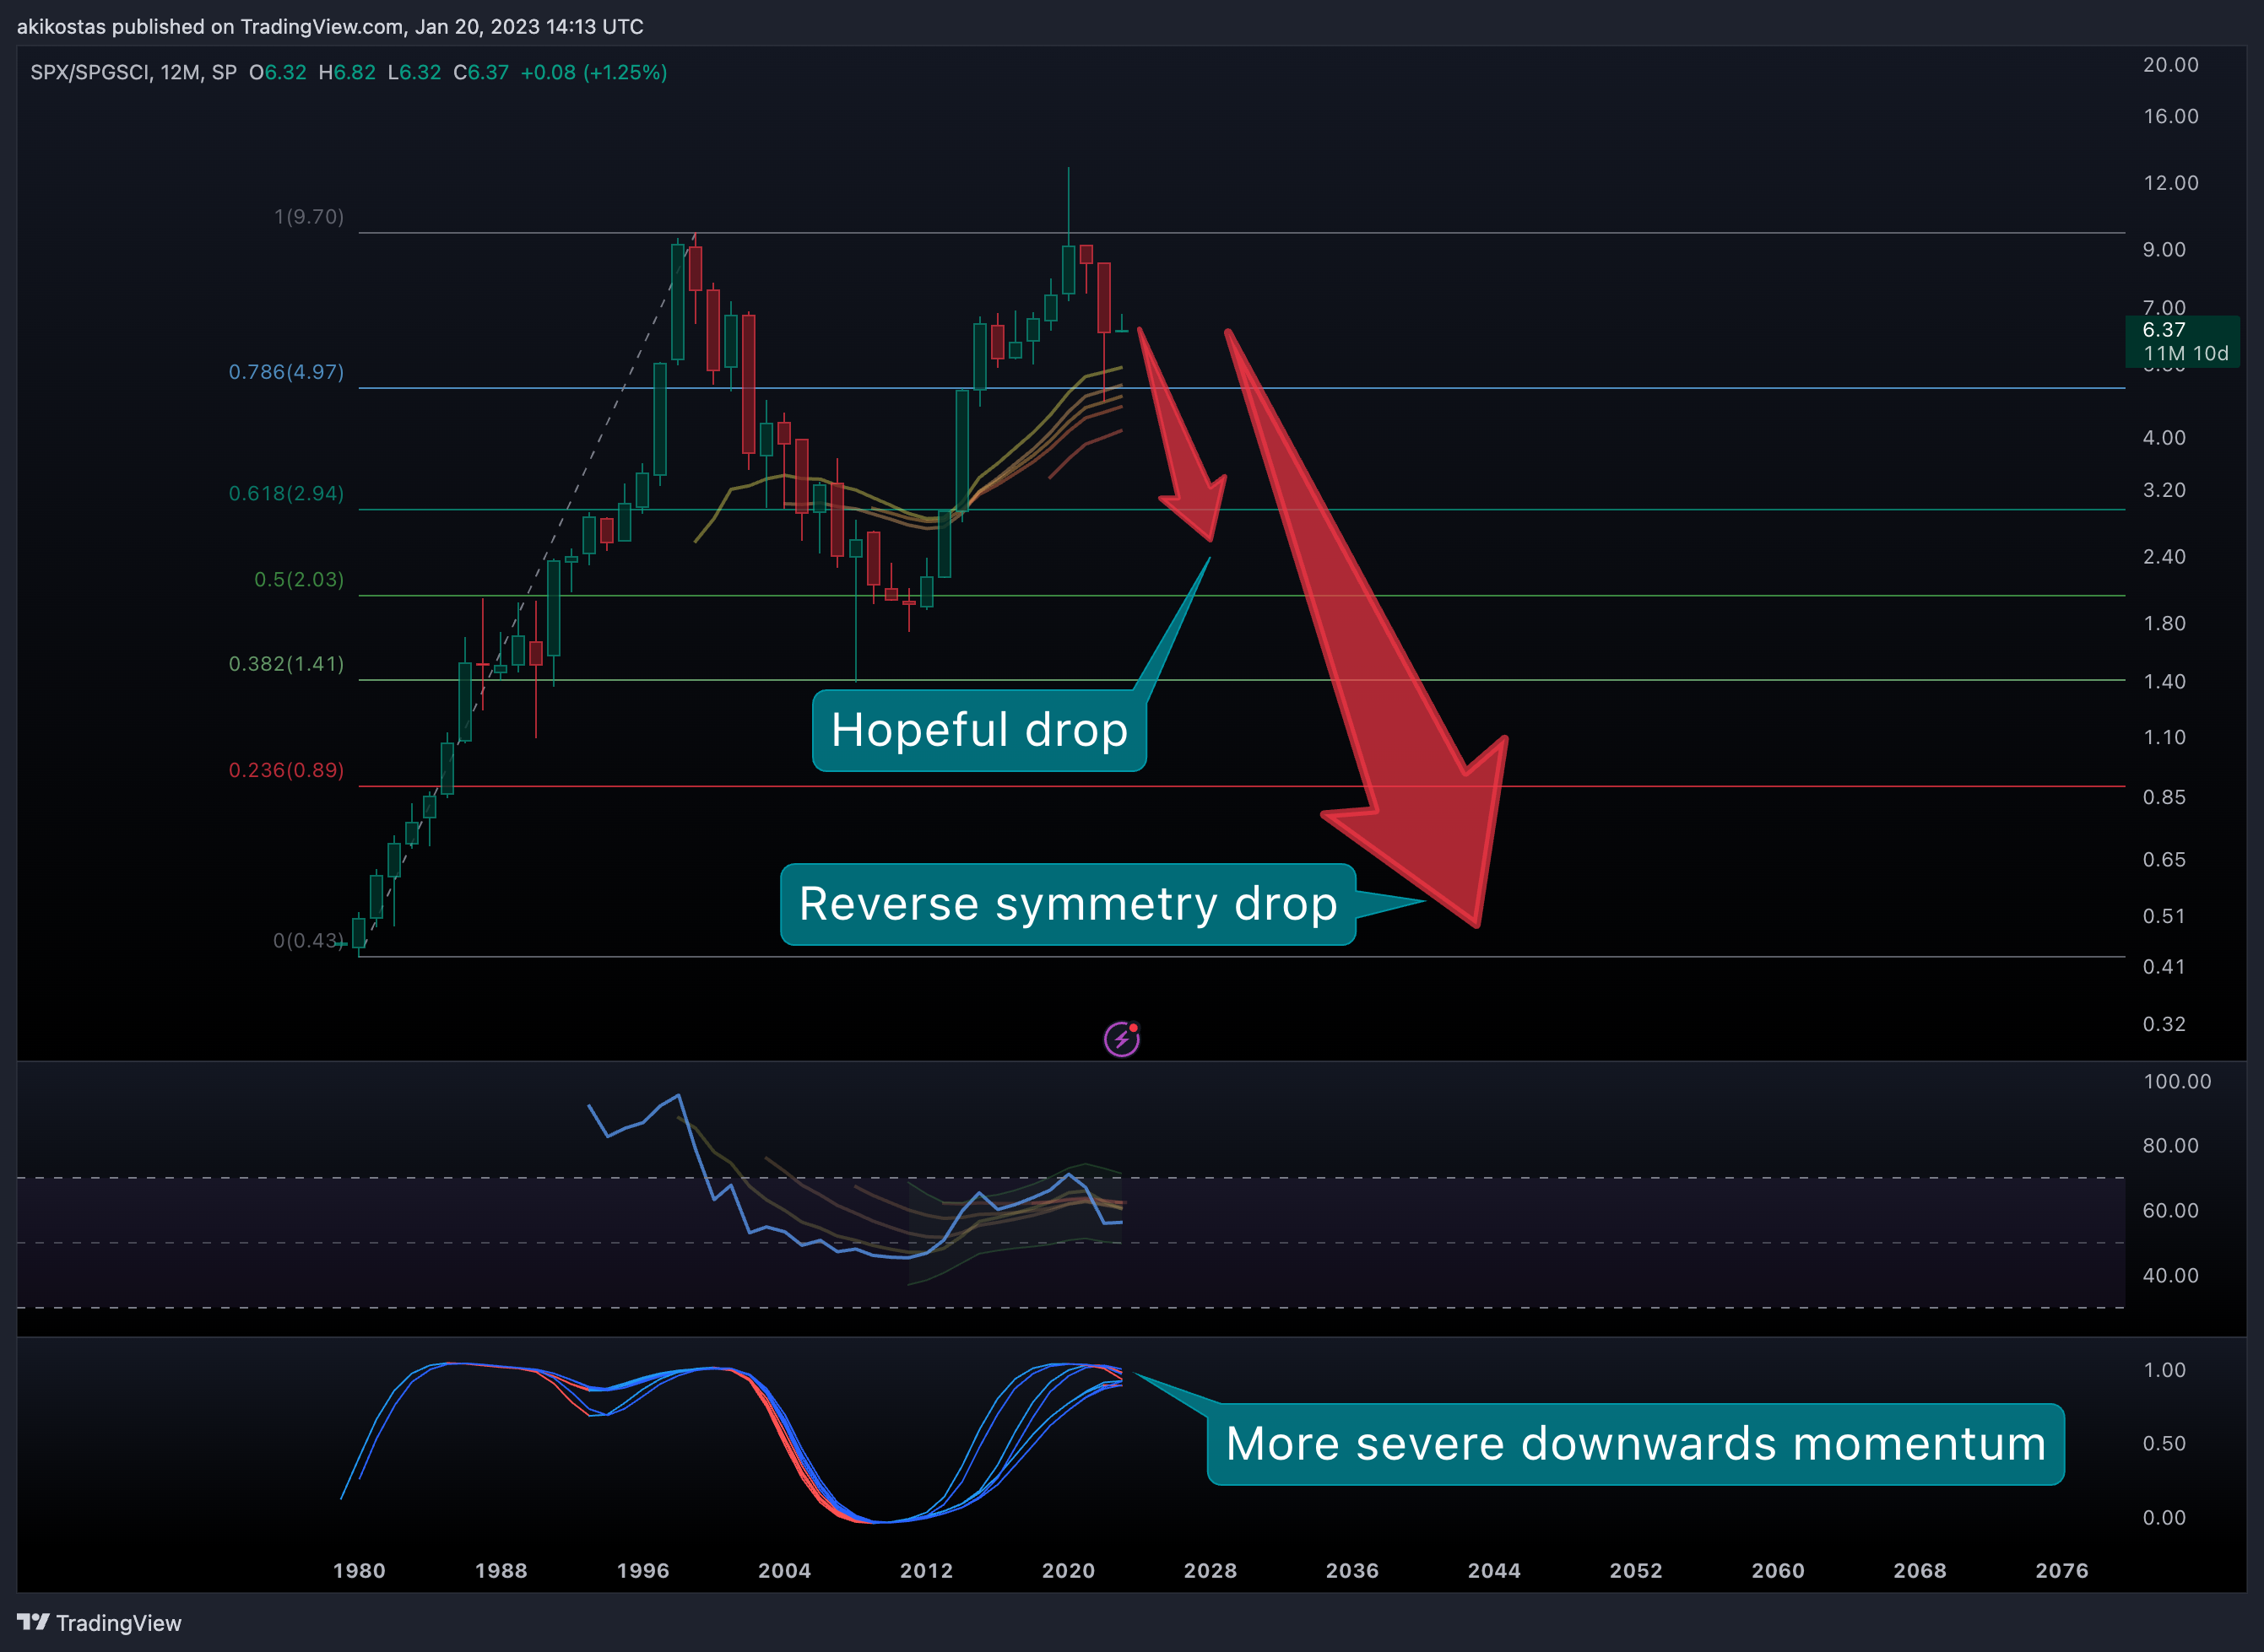Click the 12.00 price scale value
Screen dimensions: 2264x1652
tap(2170, 183)
